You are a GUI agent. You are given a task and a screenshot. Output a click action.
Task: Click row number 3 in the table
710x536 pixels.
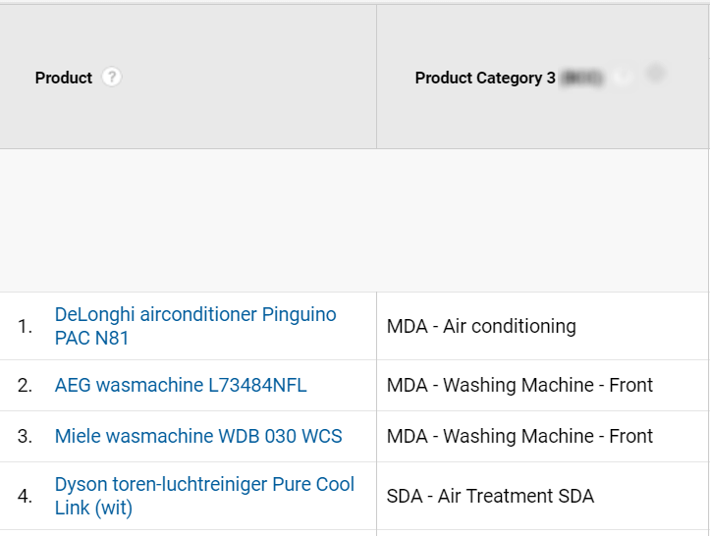click(x=25, y=437)
